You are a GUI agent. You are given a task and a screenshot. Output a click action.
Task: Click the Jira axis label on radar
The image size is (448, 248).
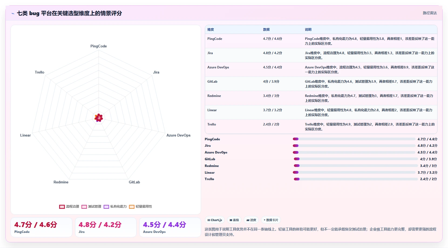pos(156,72)
